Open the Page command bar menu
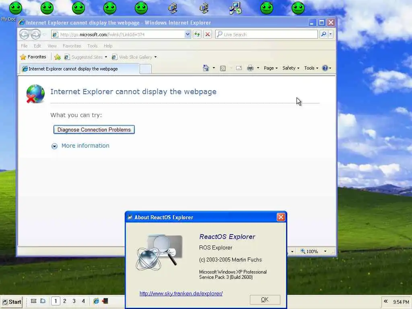 [271, 68]
